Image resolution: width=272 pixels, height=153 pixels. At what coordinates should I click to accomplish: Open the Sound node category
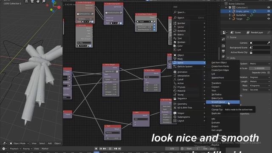click(189, 95)
